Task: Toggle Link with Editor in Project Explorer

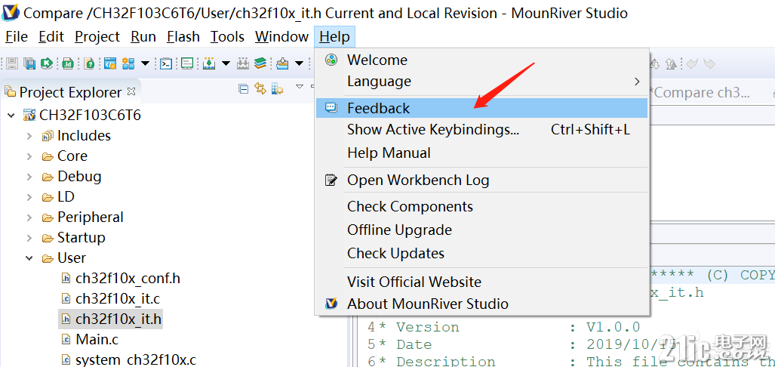Action: click(260, 88)
